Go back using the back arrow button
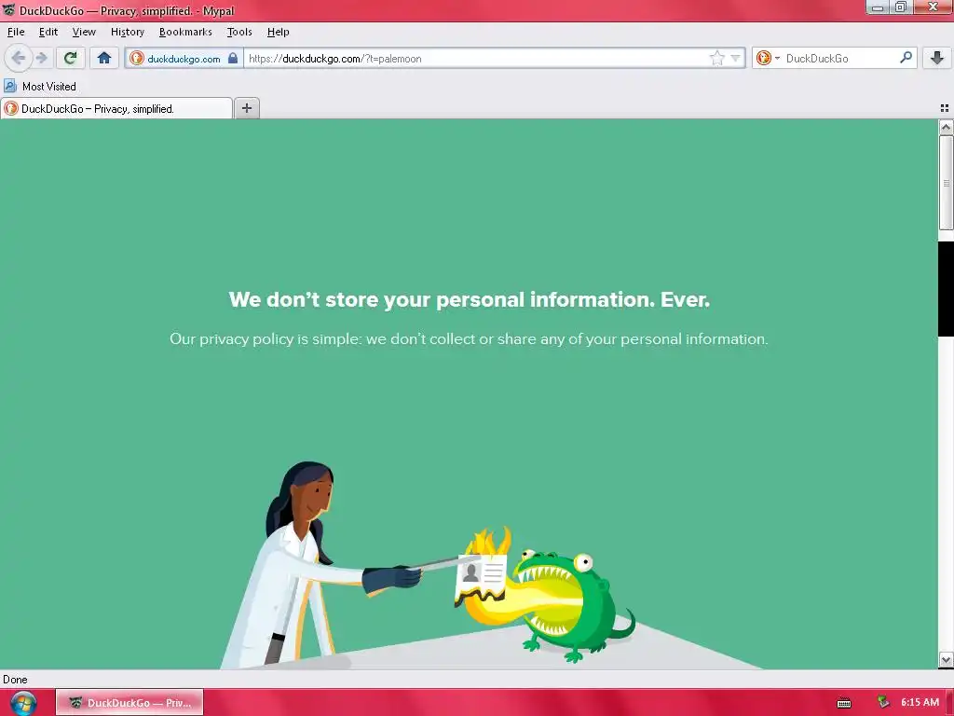 coord(19,59)
